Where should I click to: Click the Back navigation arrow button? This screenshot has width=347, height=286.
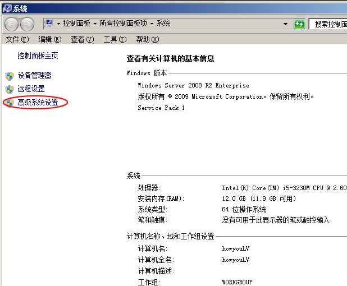pos(12,24)
